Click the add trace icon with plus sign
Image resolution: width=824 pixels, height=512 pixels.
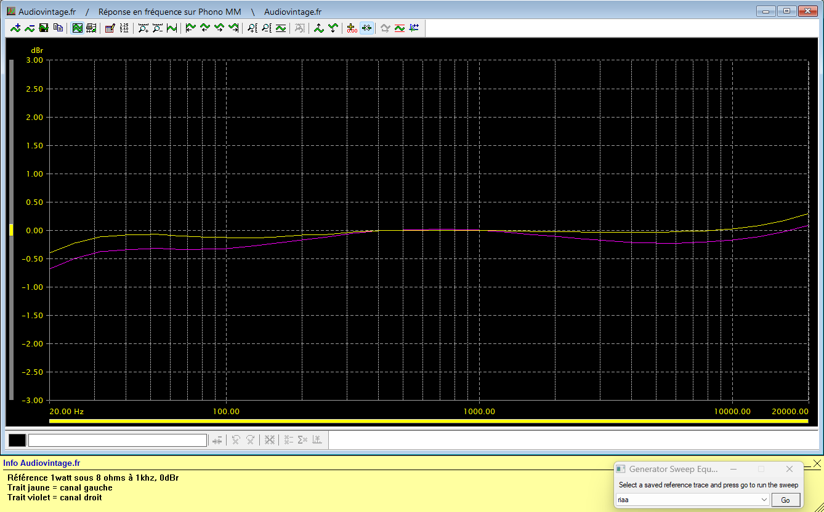coord(15,28)
